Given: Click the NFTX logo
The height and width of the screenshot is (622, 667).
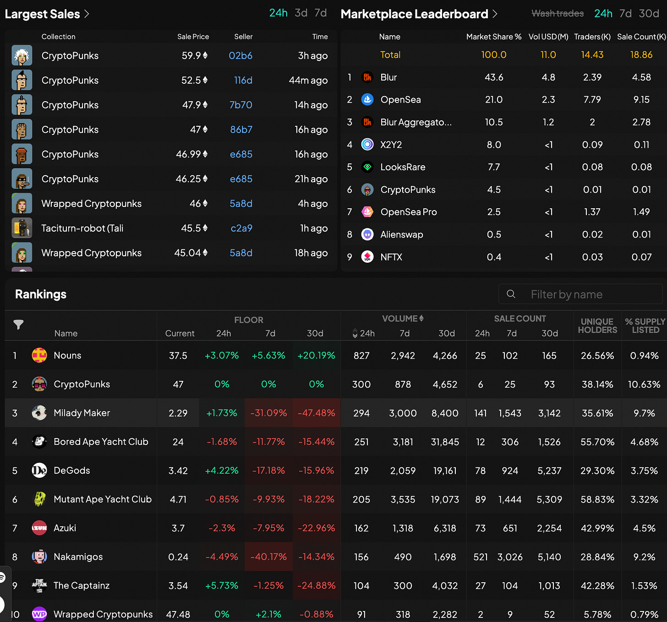Looking at the screenshot, I should pyautogui.click(x=367, y=257).
